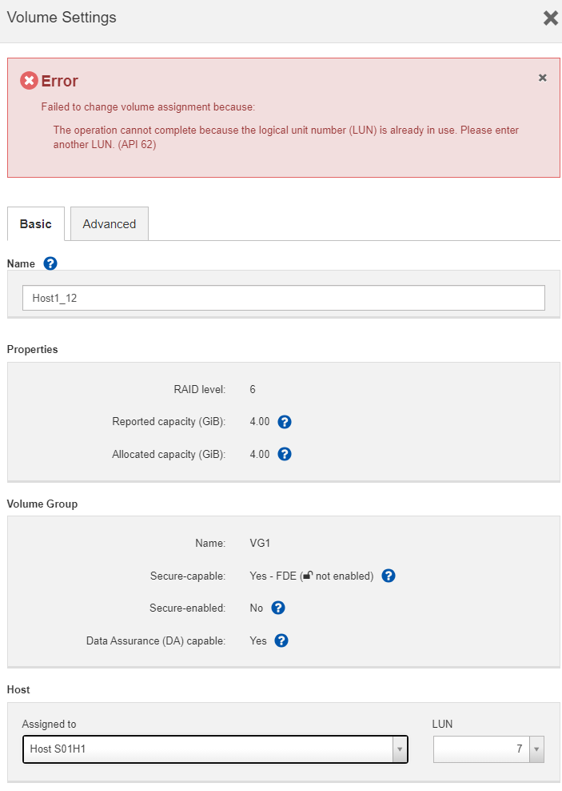Click the Assigned to dropdown arrow
Image resolution: width=562 pixels, height=791 pixels.
(399, 749)
